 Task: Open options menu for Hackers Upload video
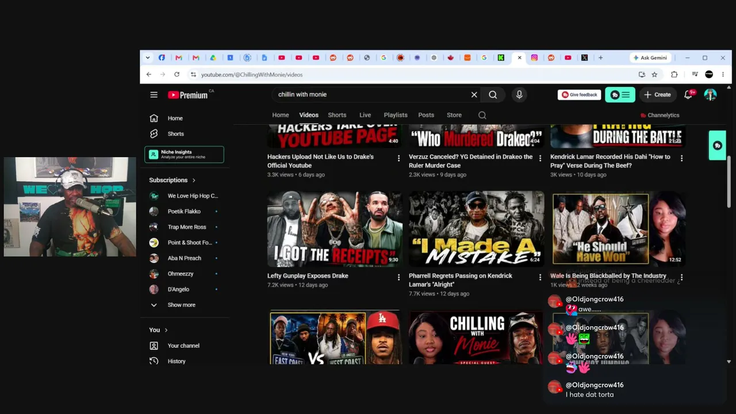[398, 158]
